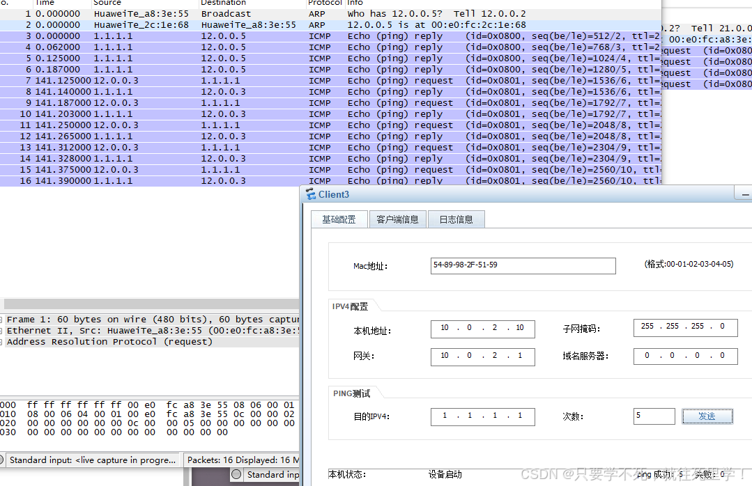Click the round expert info status icon
Viewport: 752px width, 486px height.
(x=236, y=475)
